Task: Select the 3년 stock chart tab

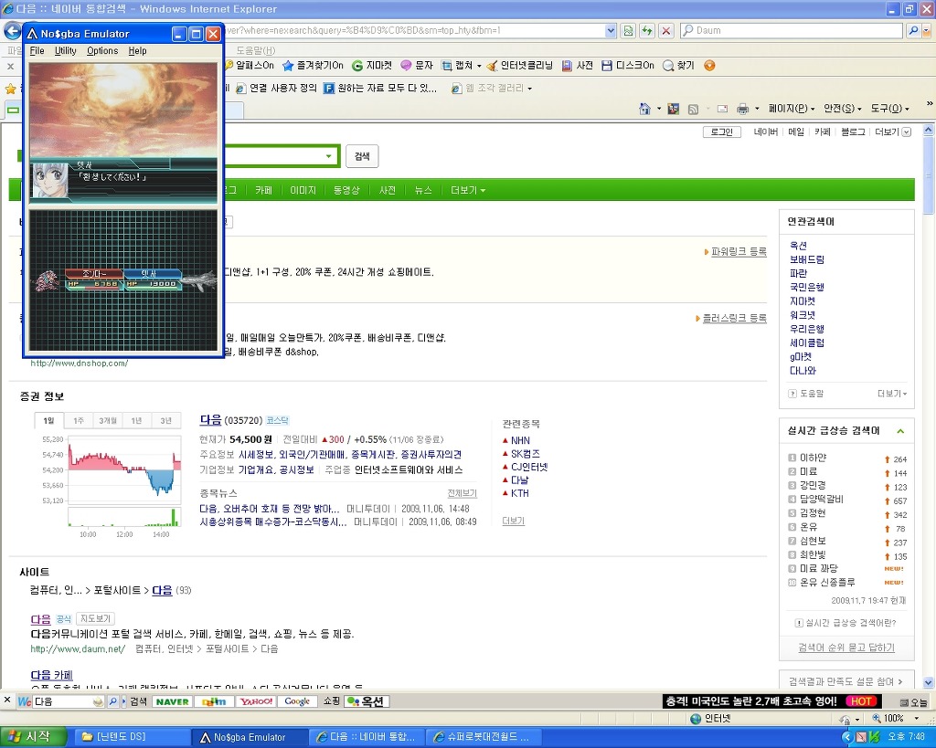Action: [166, 420]
